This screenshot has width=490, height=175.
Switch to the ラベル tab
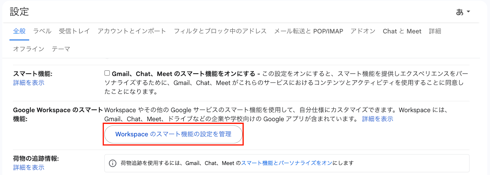42,31
